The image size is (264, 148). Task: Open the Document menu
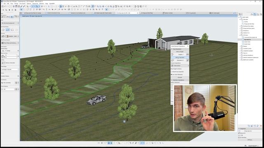coord(22,4)
